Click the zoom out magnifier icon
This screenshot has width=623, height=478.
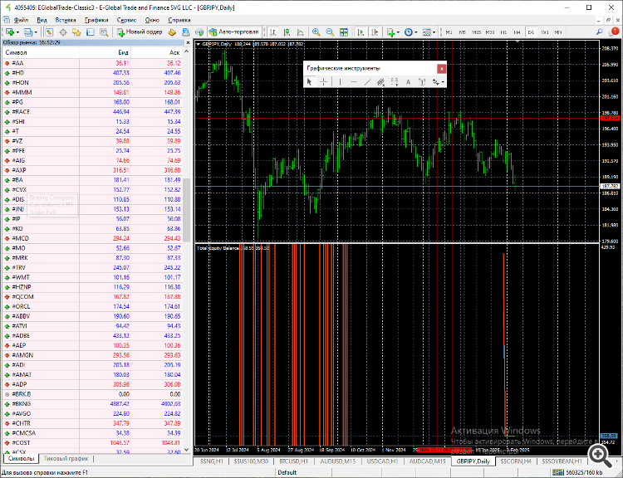coord(330,32)
